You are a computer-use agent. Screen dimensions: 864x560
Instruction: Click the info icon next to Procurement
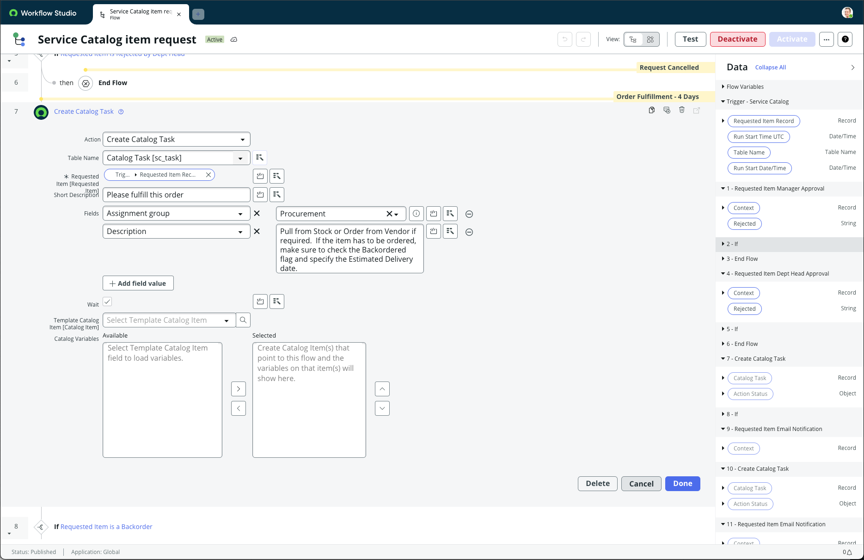tap(417, 214)
